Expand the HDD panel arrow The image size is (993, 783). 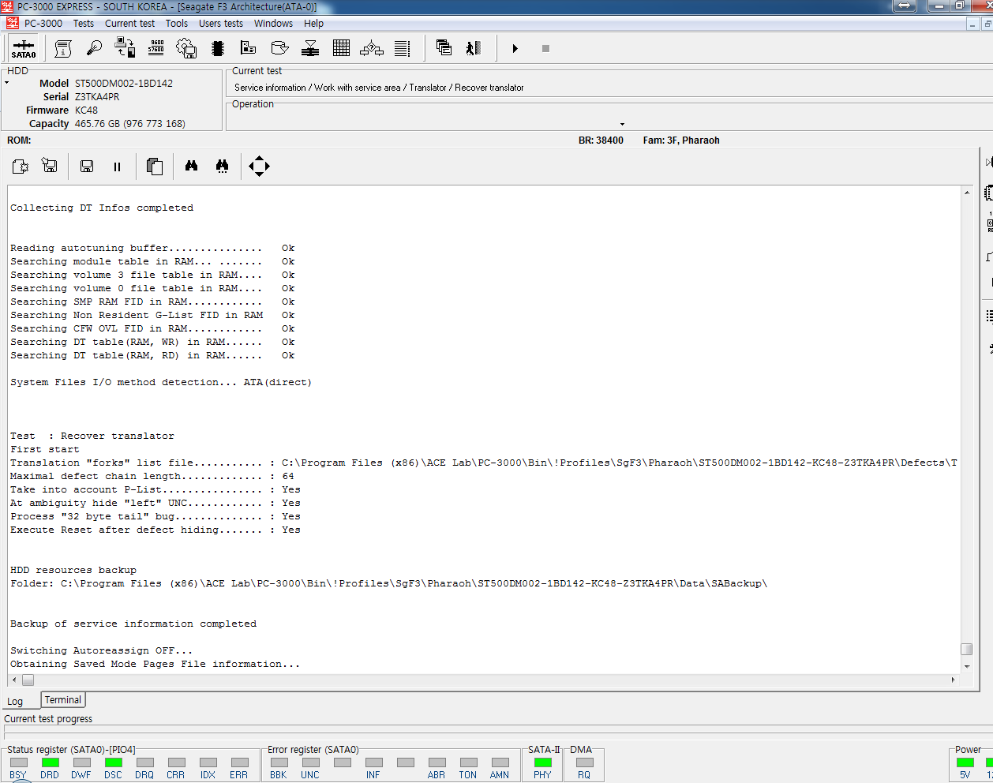pos(7,83)
